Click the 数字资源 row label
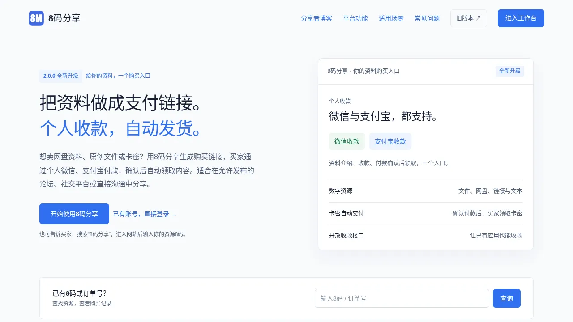Screen dimensions: 573x322 click(x=341, y=191)
